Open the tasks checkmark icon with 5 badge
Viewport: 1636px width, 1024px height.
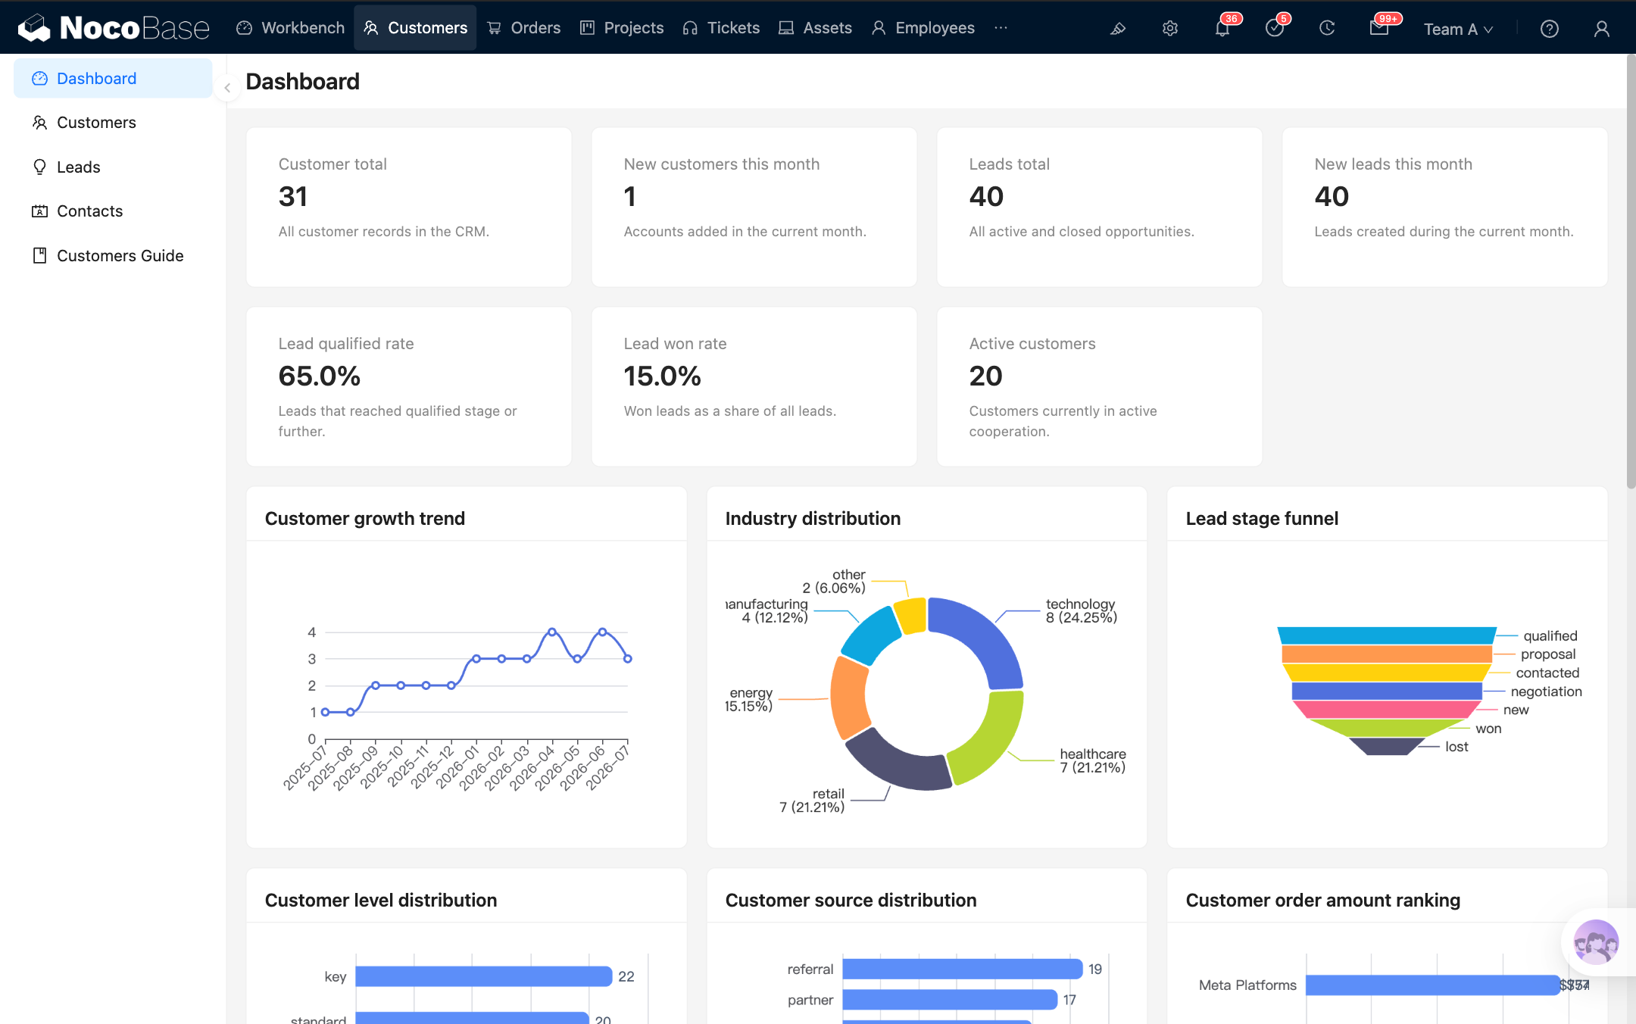point(1275,29)
